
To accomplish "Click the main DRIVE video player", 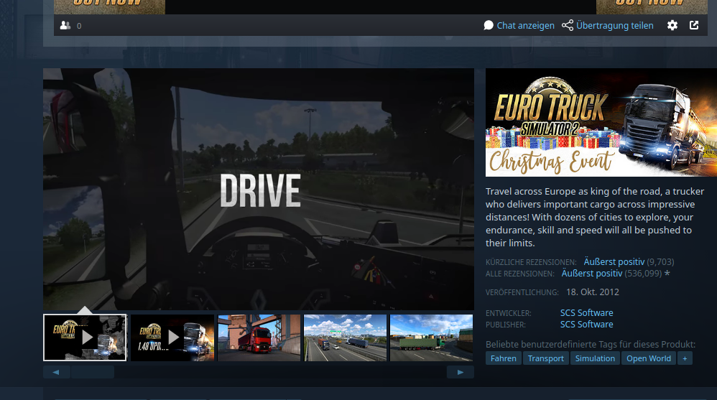I will click(x=259, y=190).
